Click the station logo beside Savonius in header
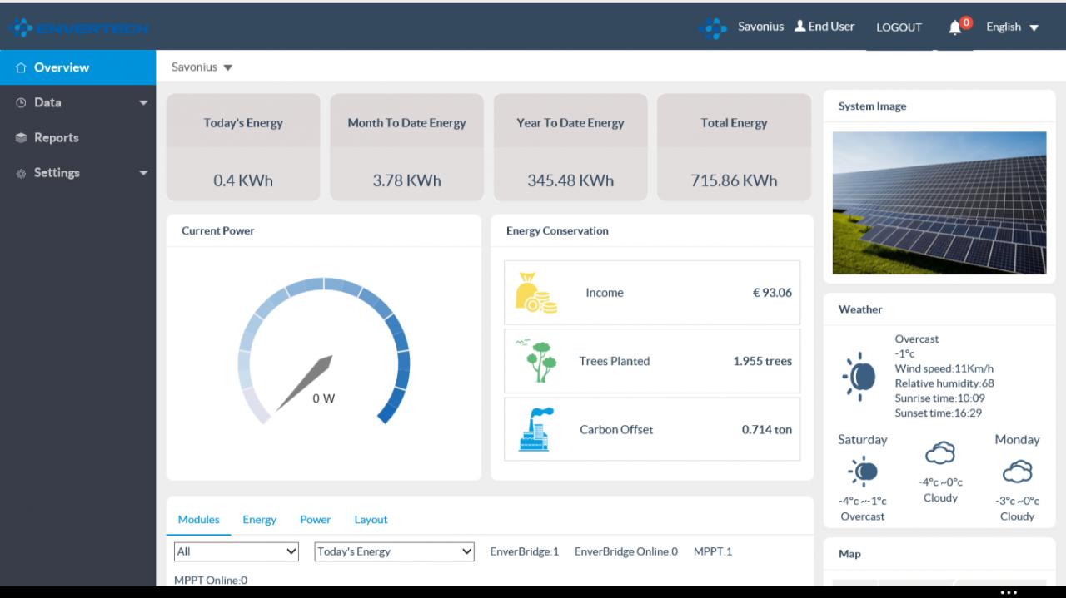The width and height of the screenshot is (1066, 598). [x=715, y=27]
